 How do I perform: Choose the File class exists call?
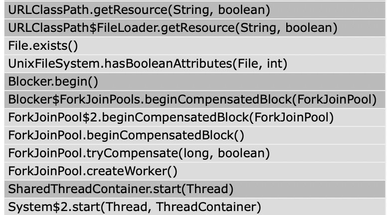click(194, 46)
